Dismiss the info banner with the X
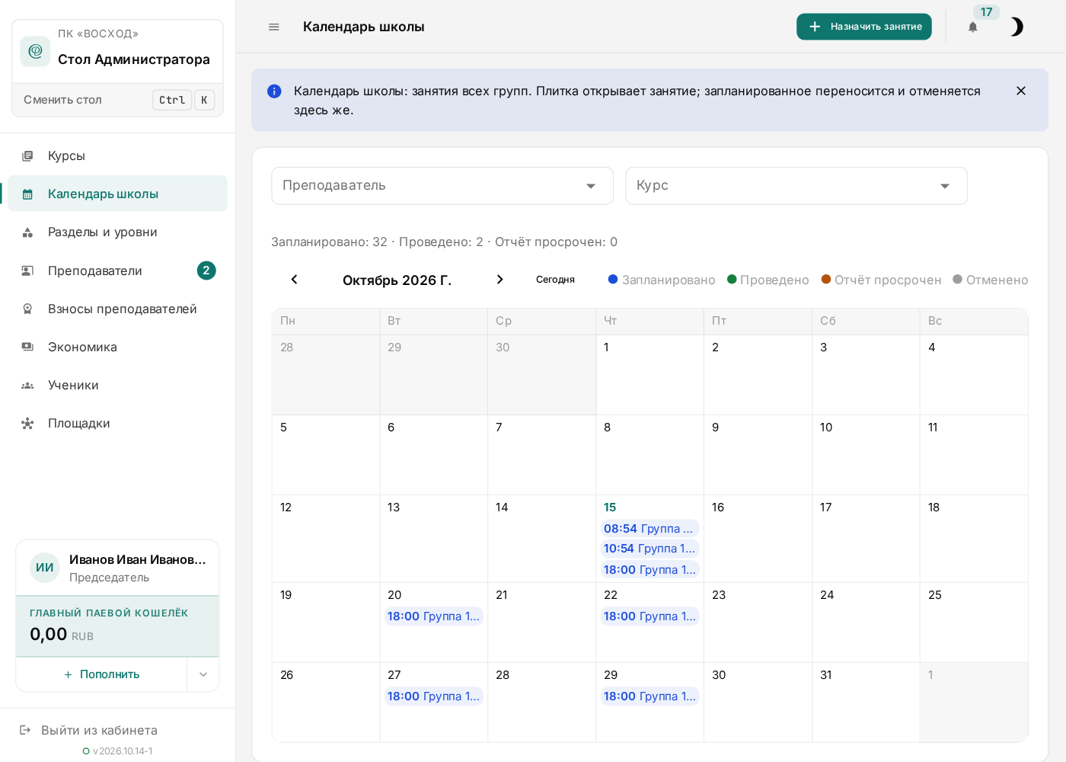 click(1021, 91)
